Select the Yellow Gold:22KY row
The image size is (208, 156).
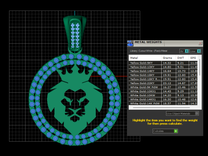tap(163, 83)
